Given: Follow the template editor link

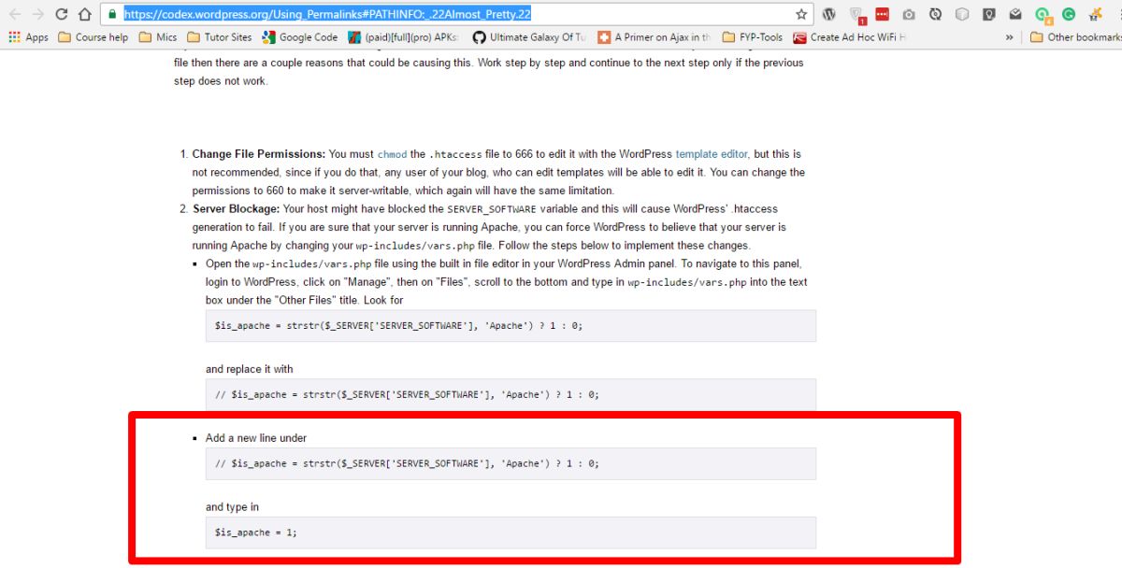Looking at the screenshot, I should point(712,154).
